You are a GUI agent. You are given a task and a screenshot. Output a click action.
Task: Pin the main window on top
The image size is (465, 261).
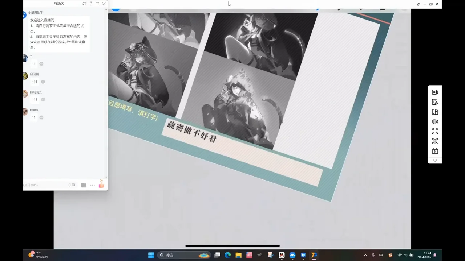click(x=418, y=4)
